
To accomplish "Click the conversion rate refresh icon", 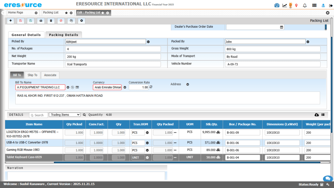I will pos(151,87).
